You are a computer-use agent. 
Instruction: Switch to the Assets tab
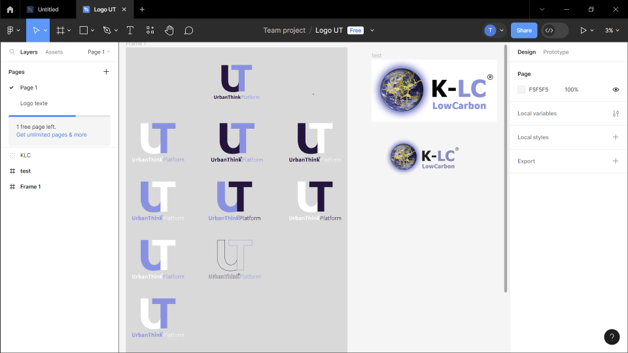coord(54,52)
